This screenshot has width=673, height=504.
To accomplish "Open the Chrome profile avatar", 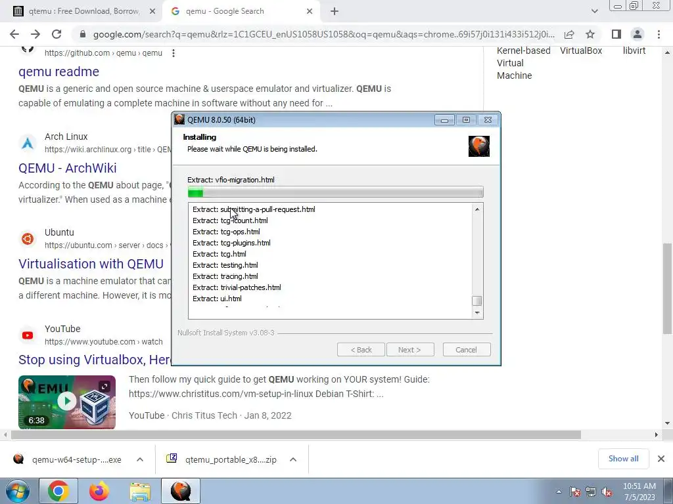I will [638, 34].
